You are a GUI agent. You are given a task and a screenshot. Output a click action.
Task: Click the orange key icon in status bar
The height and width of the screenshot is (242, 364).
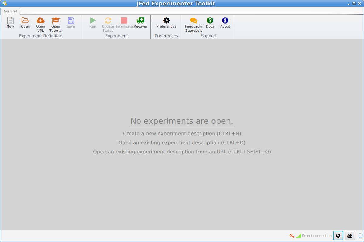[x=292, y=236]
